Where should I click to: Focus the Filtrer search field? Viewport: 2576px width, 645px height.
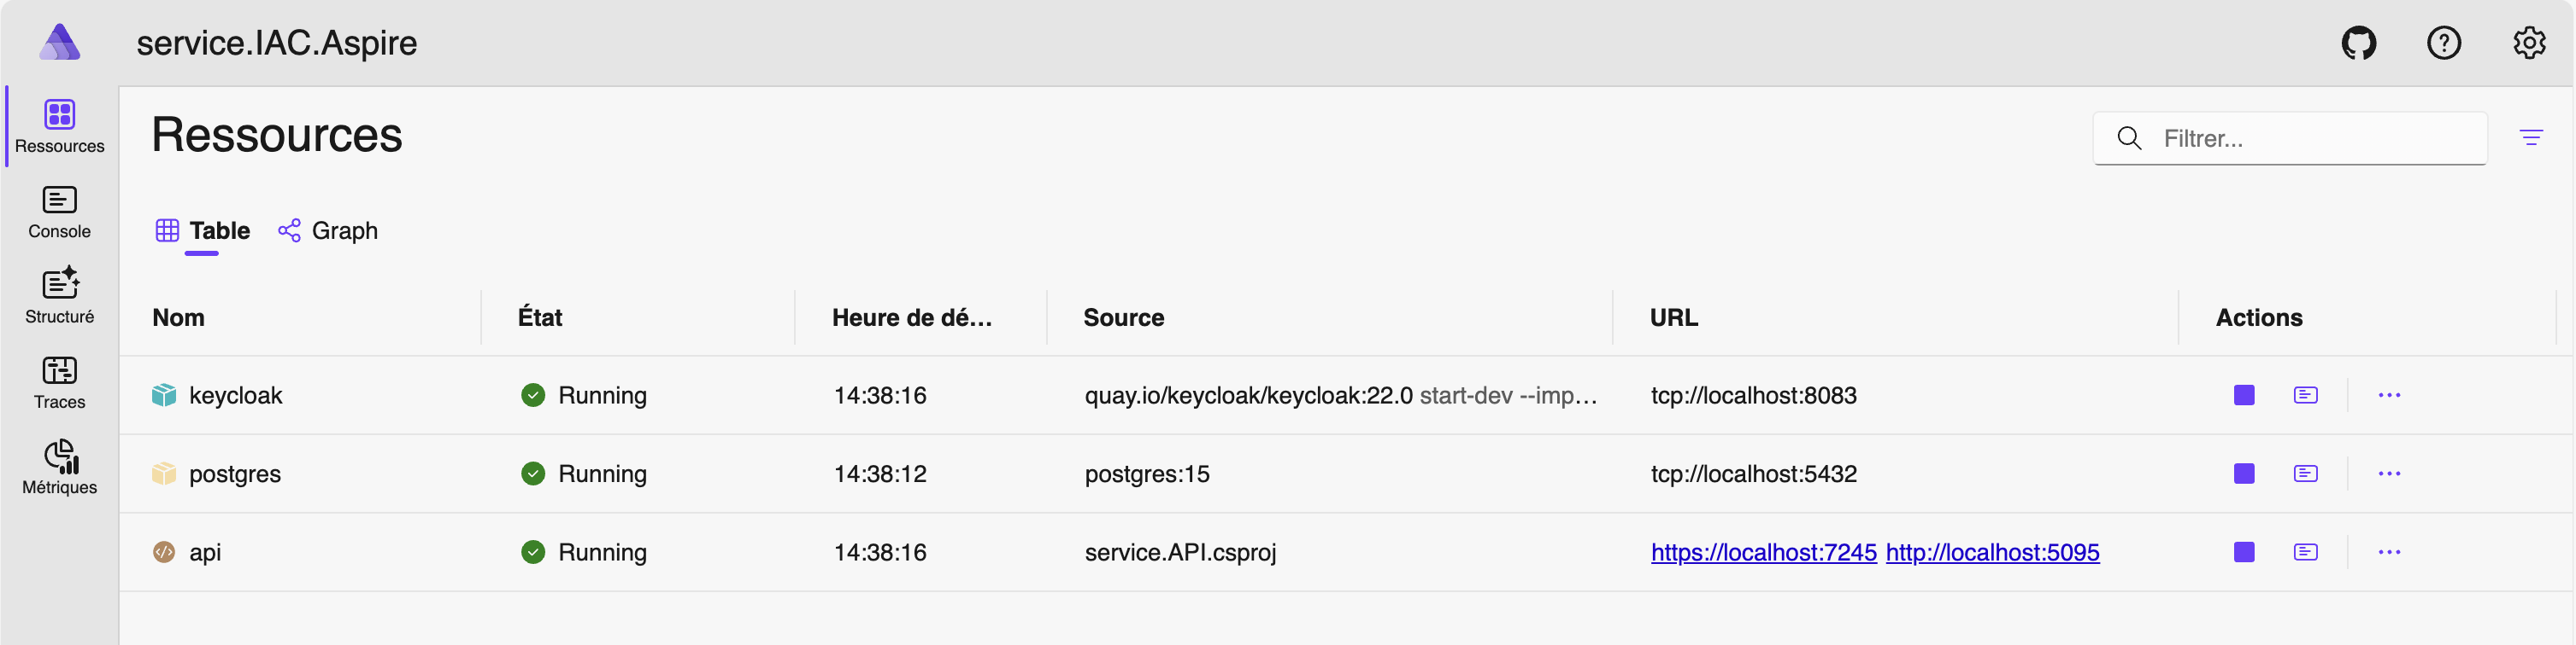[x=2289, y=137]
